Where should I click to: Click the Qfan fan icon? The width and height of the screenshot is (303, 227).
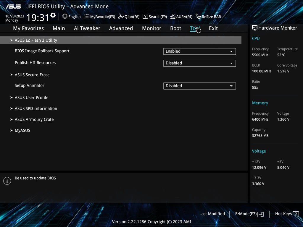tap(121, 17)
